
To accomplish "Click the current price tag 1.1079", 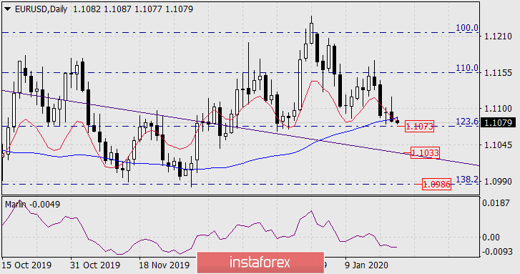I will point(498,123).
